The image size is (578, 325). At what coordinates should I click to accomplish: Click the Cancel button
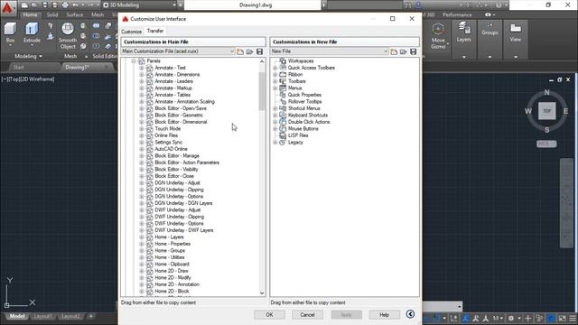[307, 315]
